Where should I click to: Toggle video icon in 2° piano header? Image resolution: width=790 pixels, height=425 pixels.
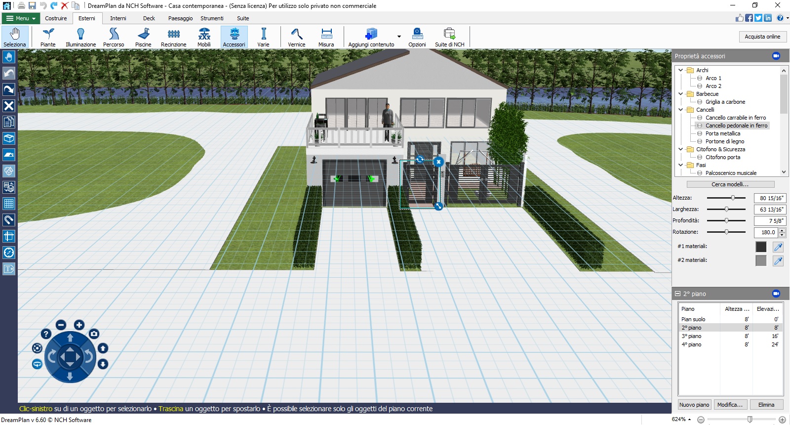(776, 294)
